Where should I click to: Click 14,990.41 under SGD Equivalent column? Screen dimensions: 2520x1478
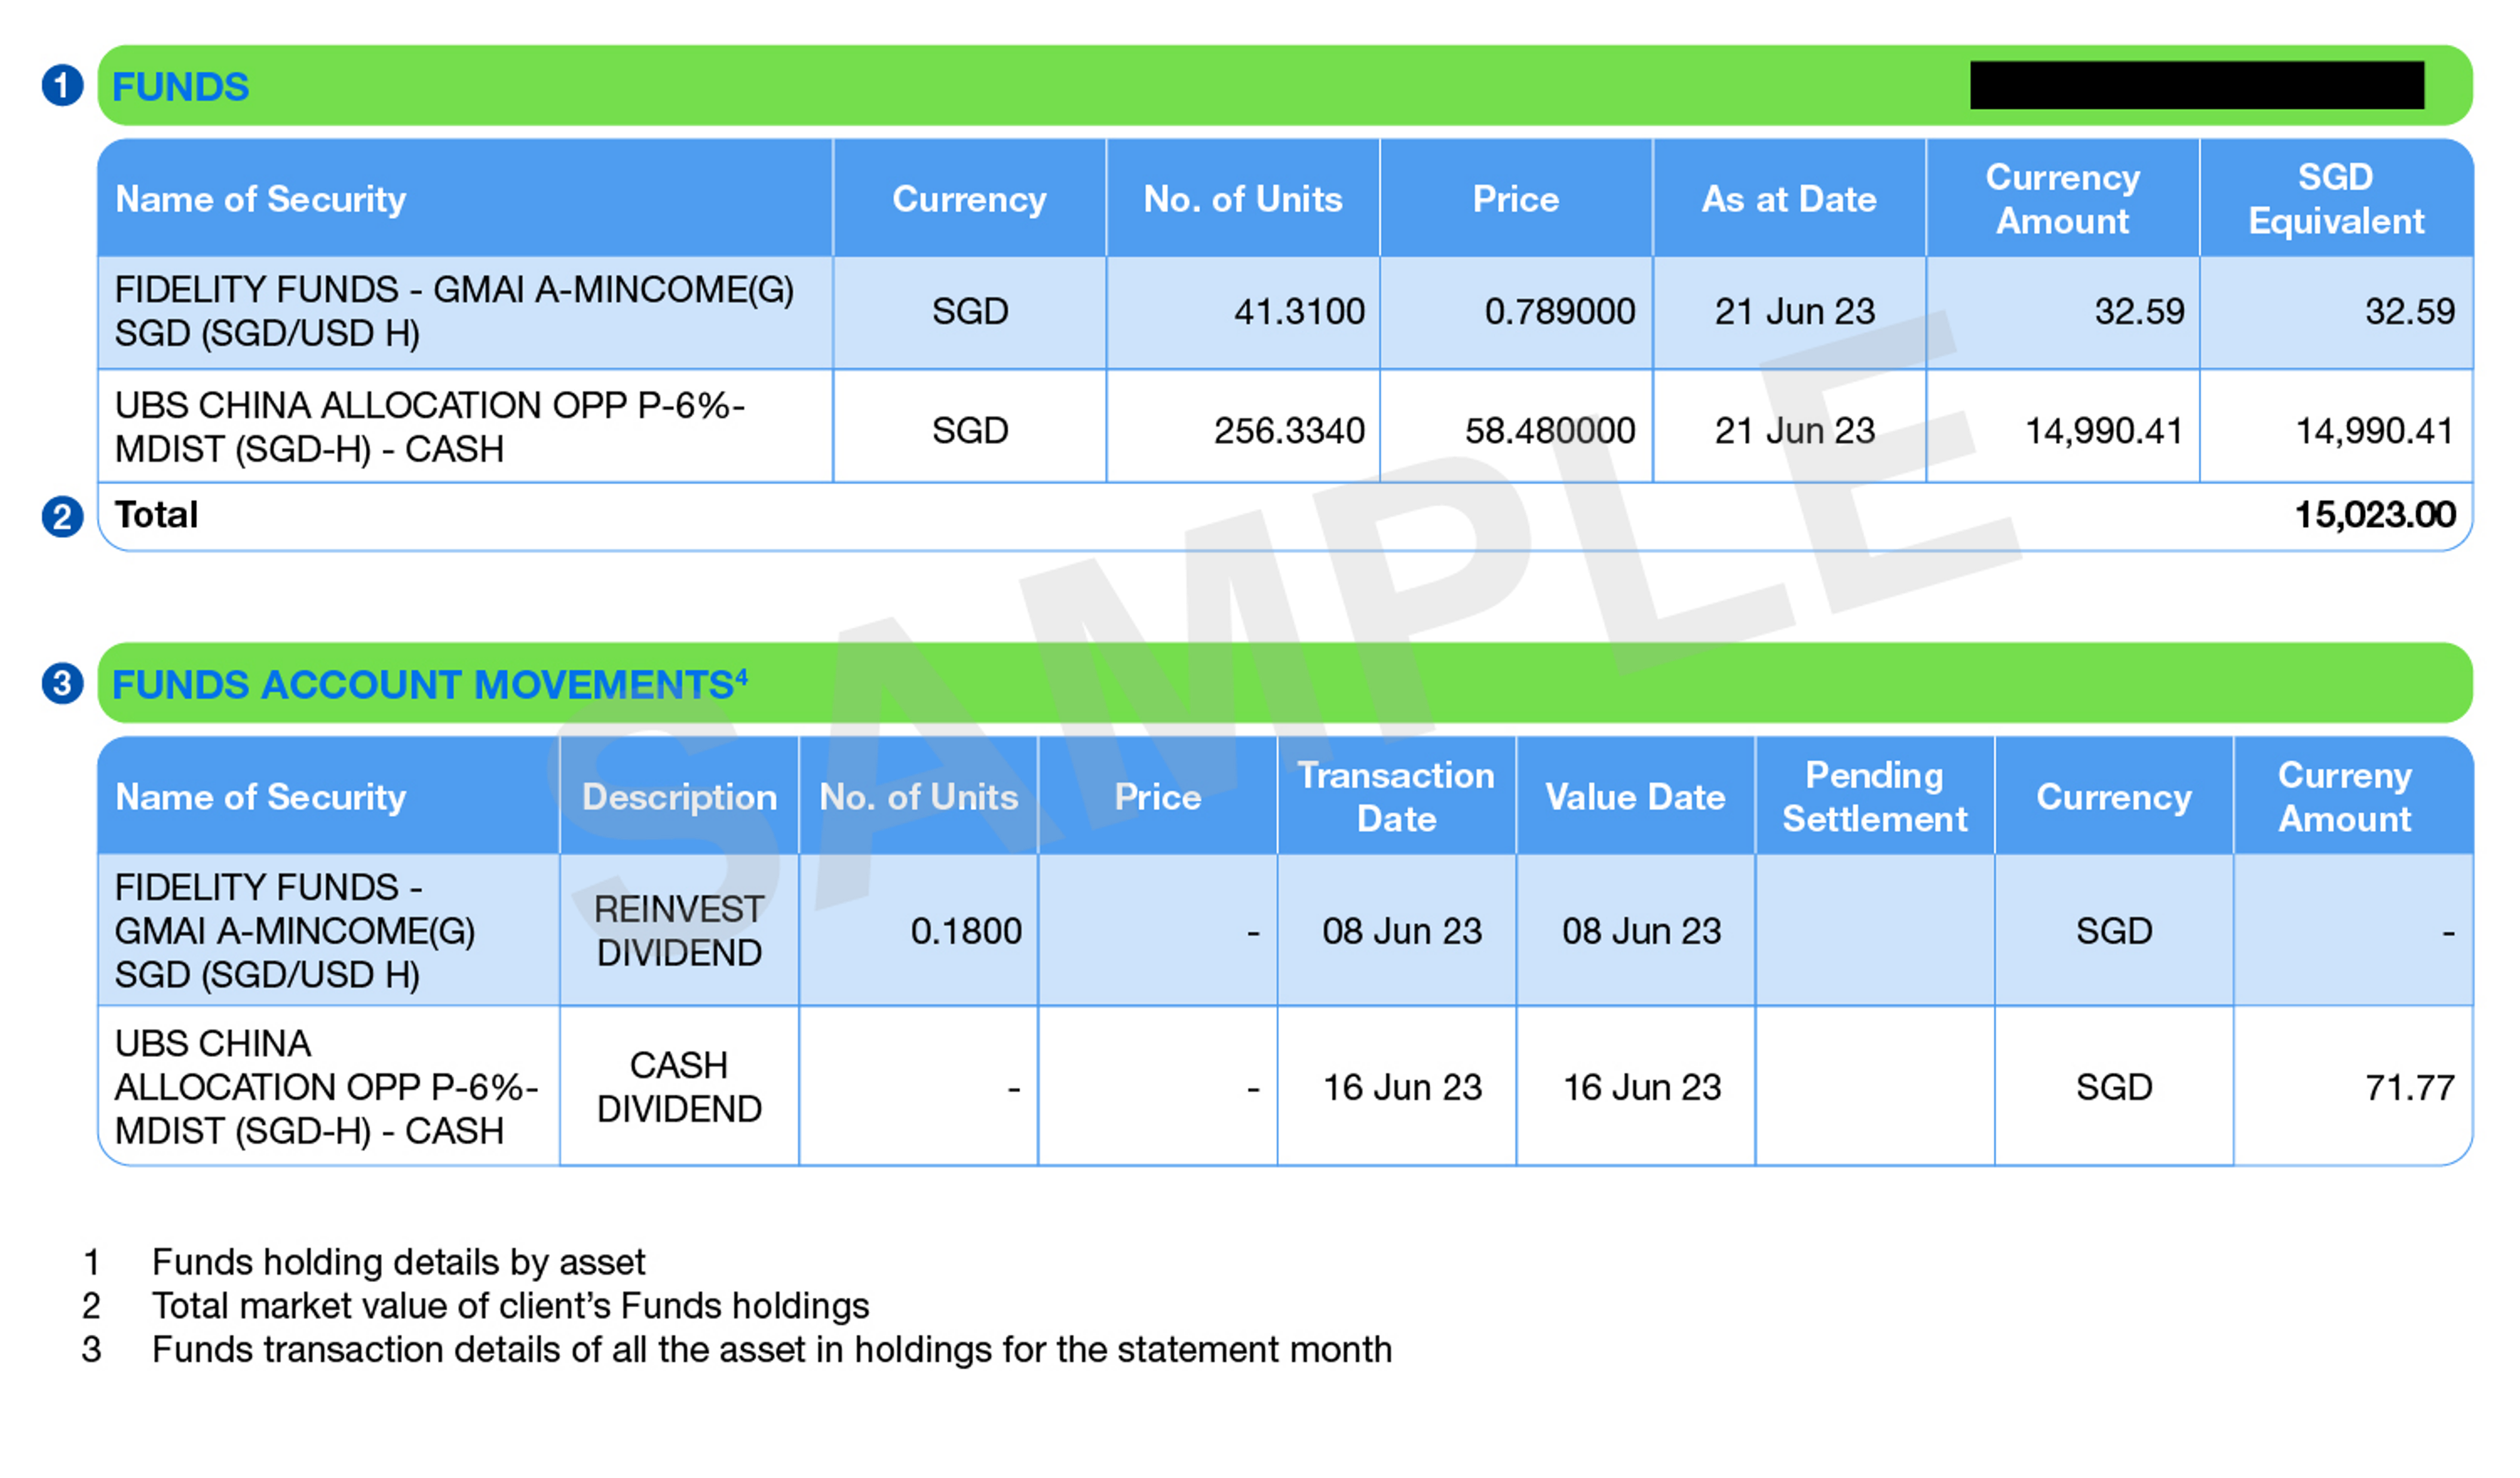tap(2375, 431)
